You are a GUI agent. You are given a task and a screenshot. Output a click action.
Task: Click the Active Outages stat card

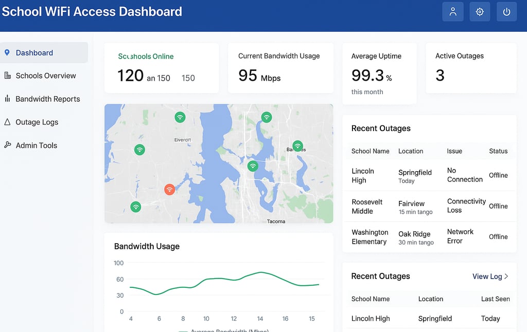pos(470,68)
